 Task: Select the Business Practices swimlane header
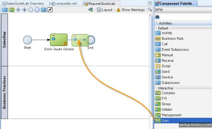tap(4, 92)
